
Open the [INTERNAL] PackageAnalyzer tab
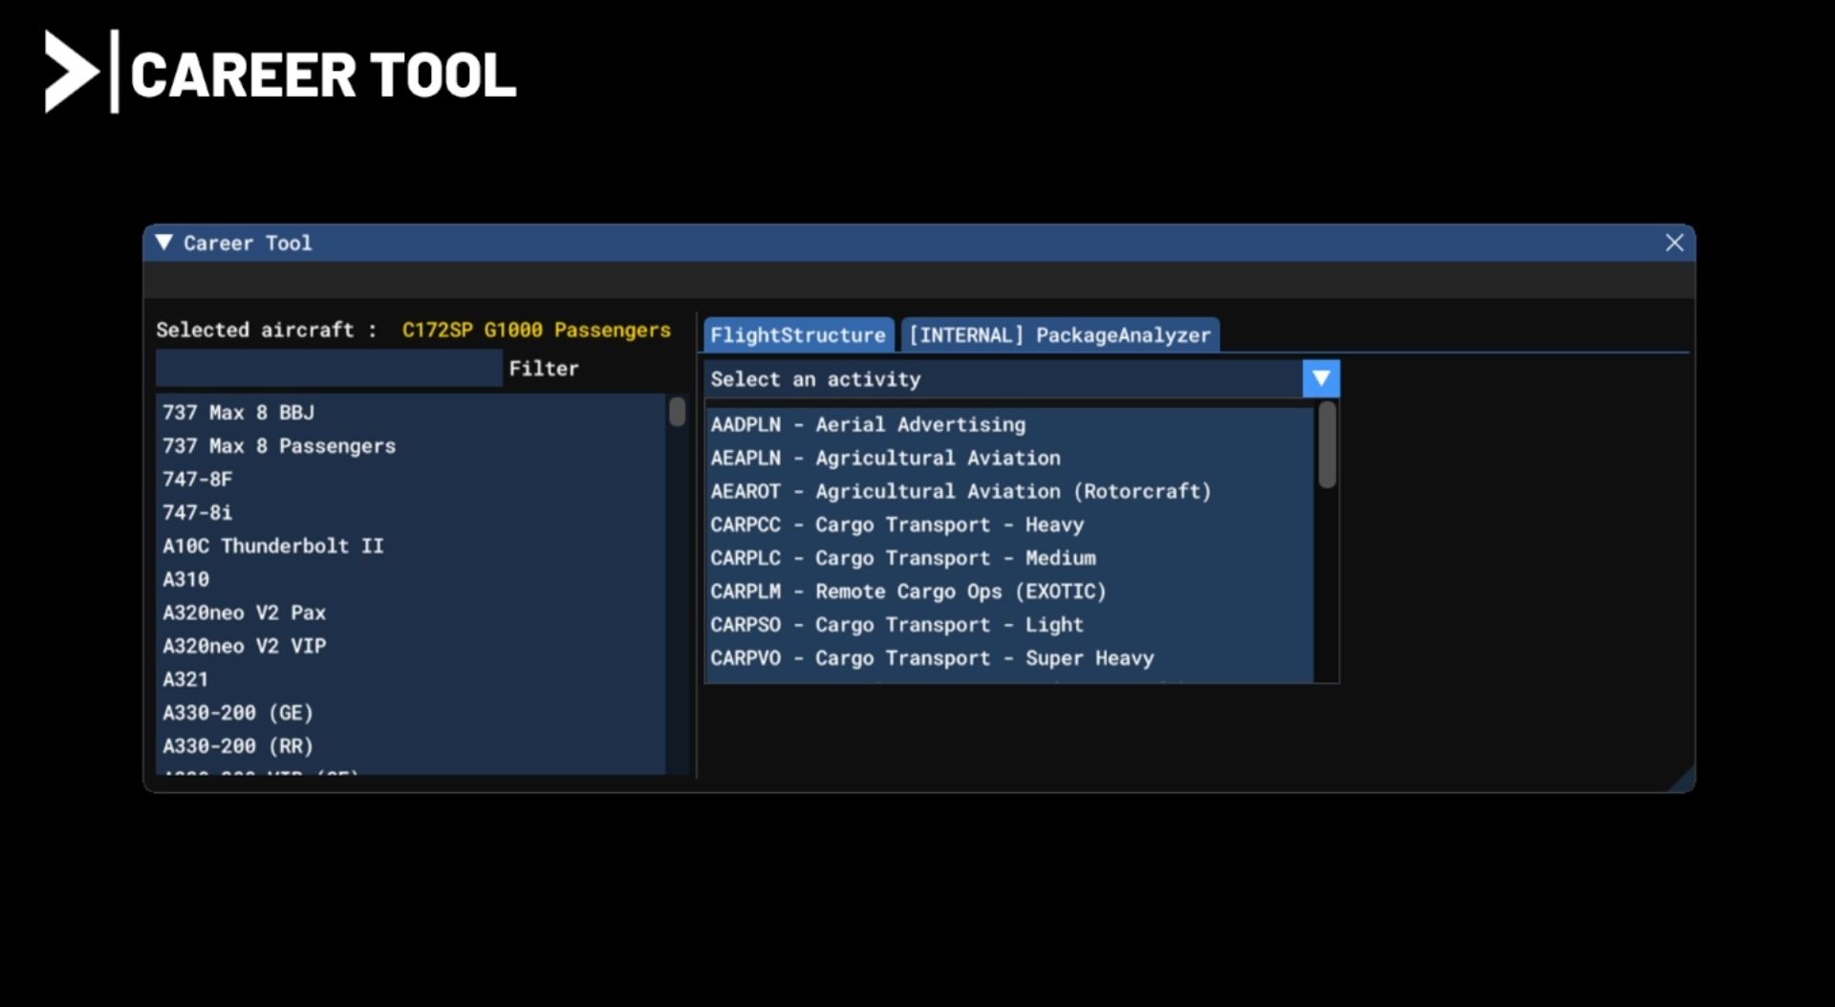(1059, 335)
